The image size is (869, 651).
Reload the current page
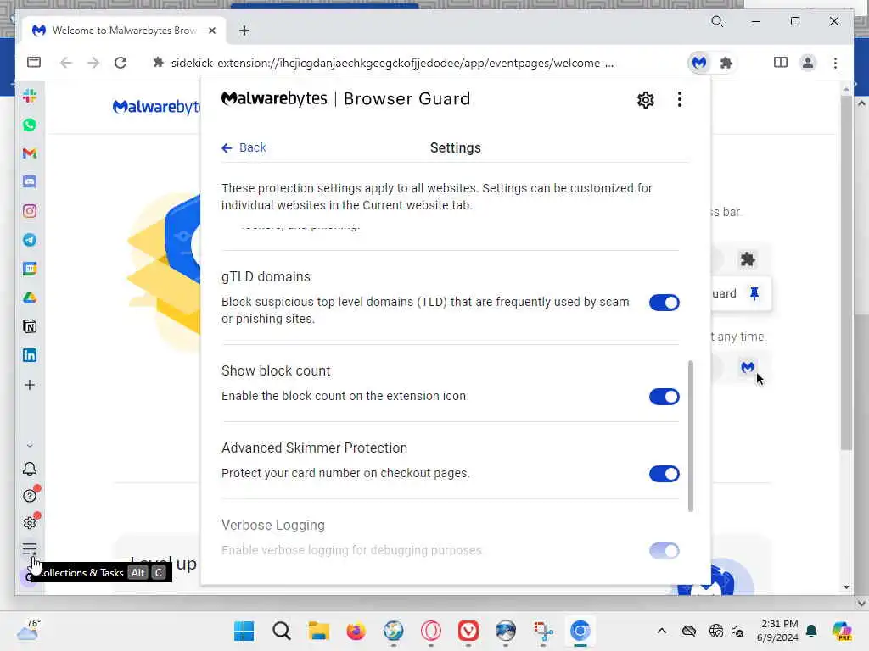coord(121,63)
